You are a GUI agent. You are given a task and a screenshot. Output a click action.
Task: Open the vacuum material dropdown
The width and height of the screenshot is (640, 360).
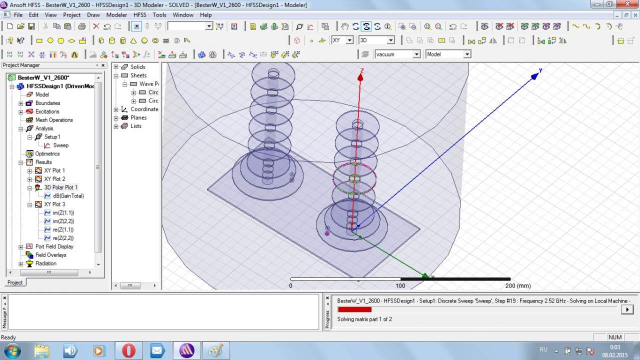point(416,54)
